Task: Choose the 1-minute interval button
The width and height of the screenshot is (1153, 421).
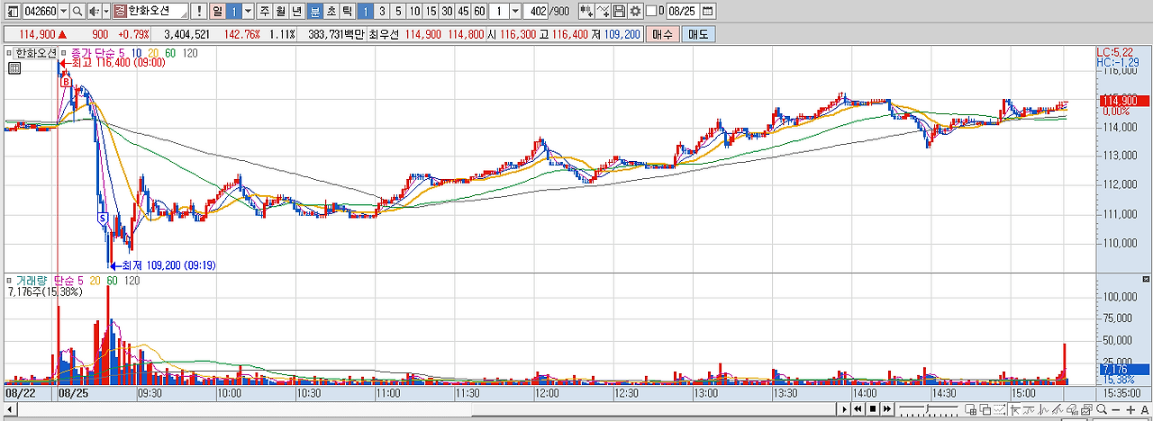Action: (x=366, y=11)
